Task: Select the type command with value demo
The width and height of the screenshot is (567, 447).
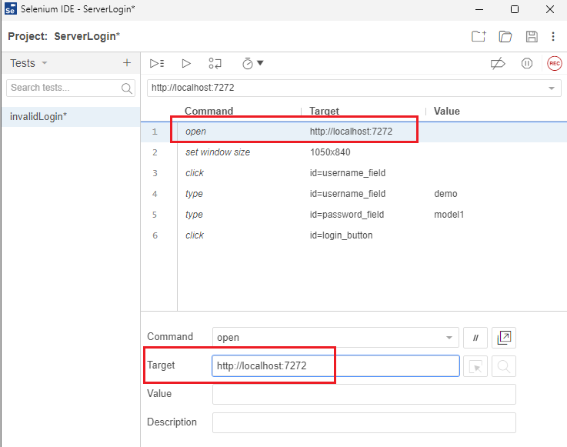Action: [354, 194]
